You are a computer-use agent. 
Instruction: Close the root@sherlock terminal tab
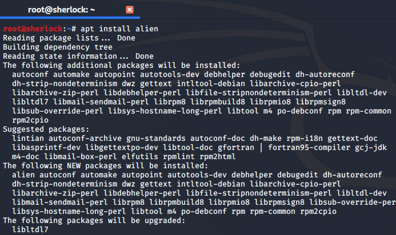point(129,10)
